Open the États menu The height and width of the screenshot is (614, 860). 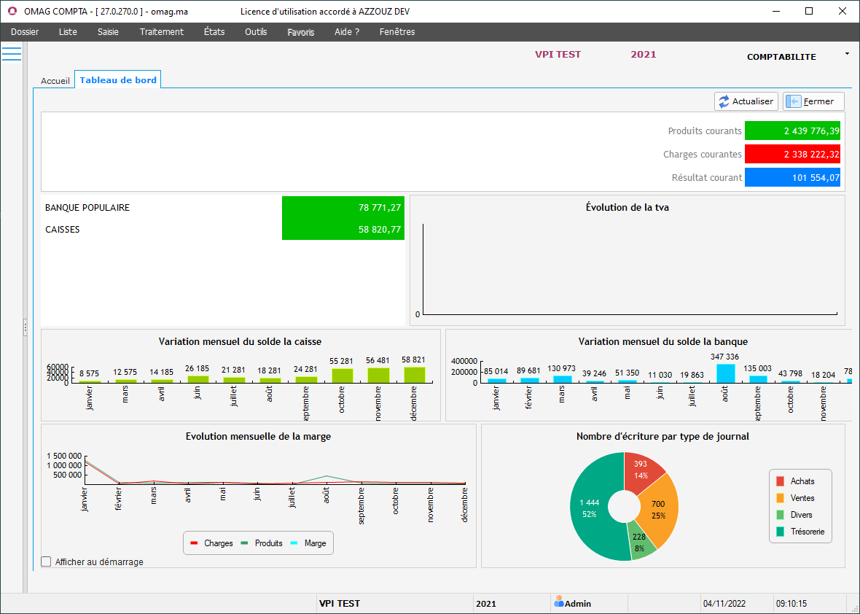214,32
